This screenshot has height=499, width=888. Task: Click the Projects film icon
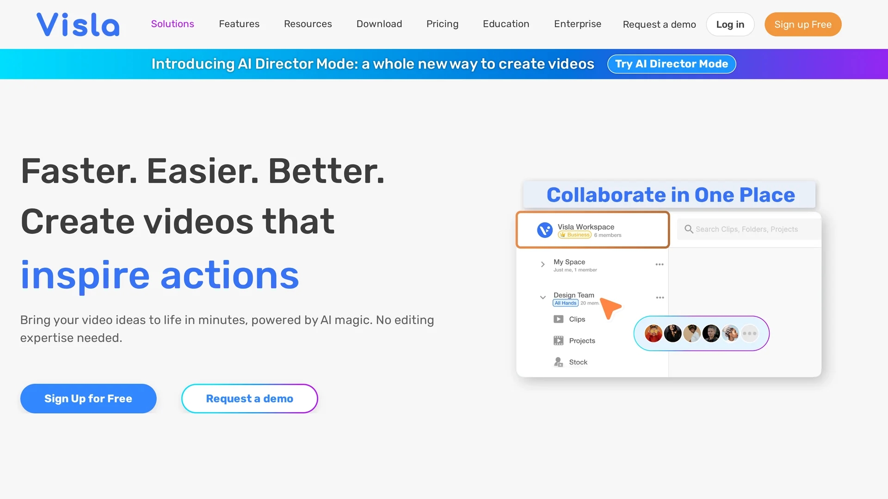559,341
